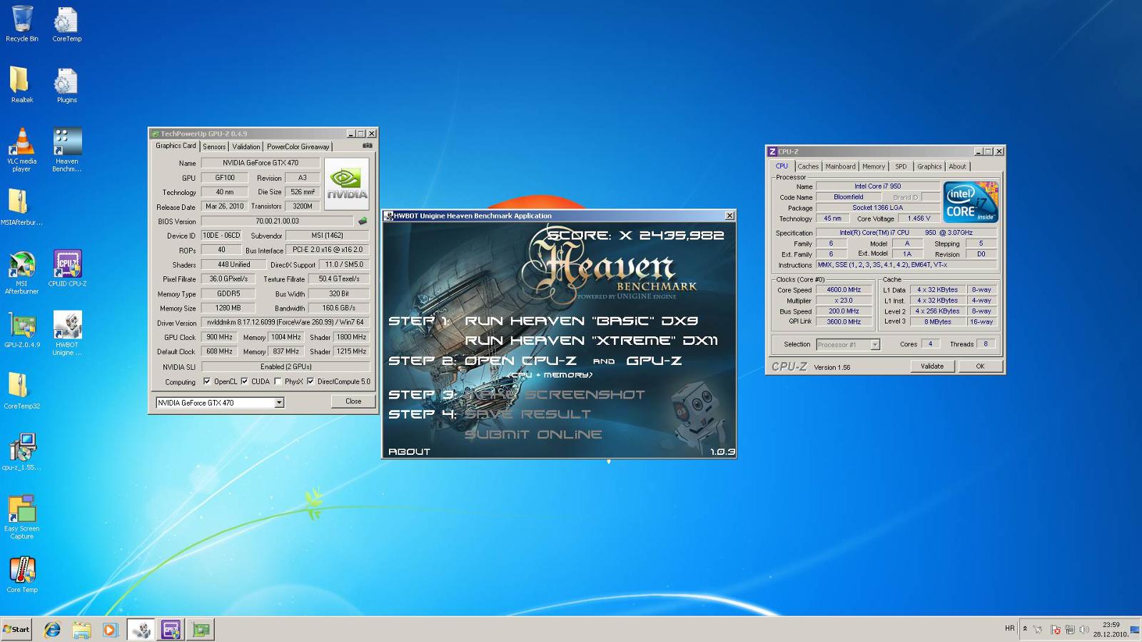Open the PowerColor Giveaway tab
The height and width of the screenshot is (642, 1142).
tap(298, 146)
